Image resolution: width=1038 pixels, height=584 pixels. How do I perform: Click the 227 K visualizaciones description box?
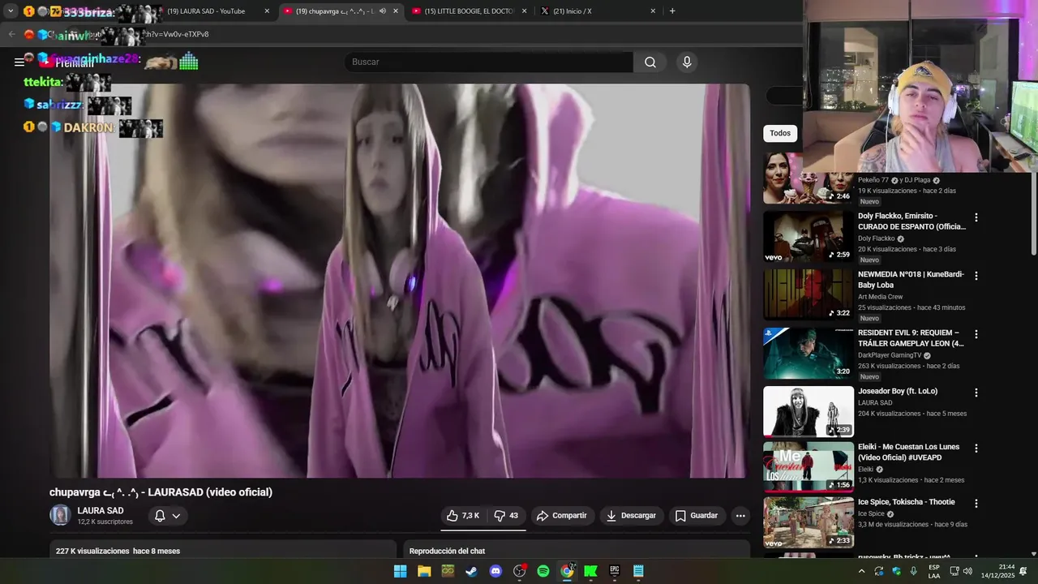click(223, 549)
